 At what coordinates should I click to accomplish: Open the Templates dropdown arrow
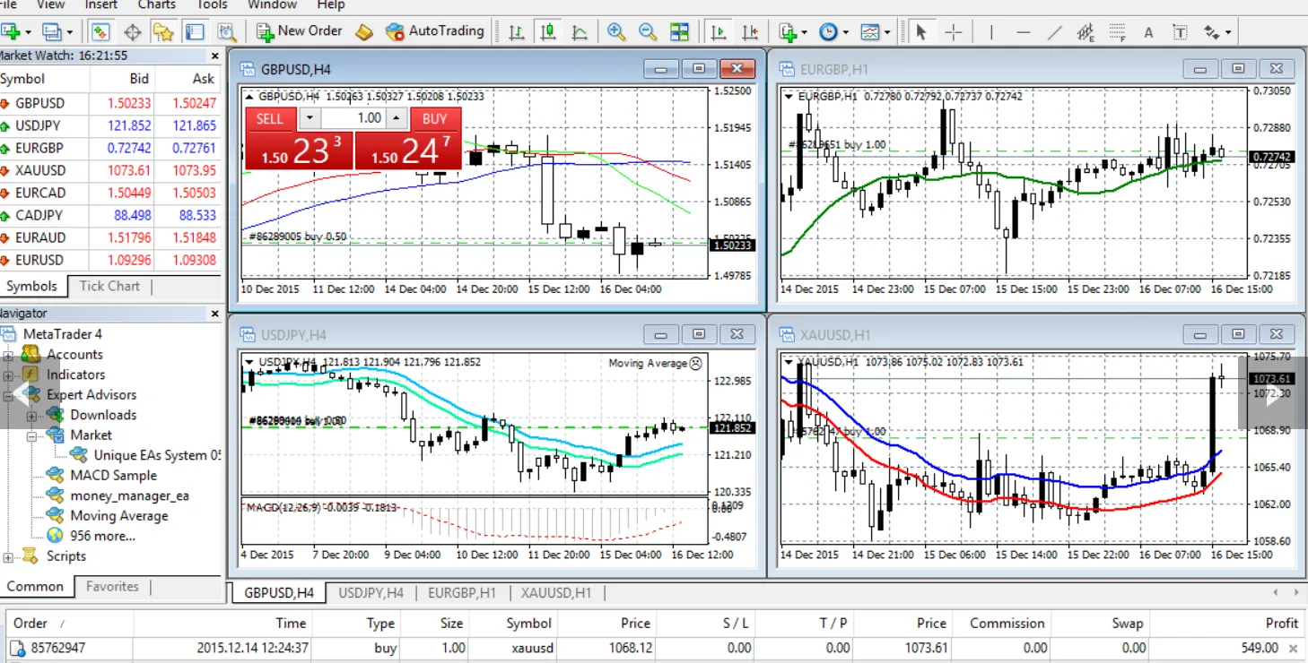(886, 32)
